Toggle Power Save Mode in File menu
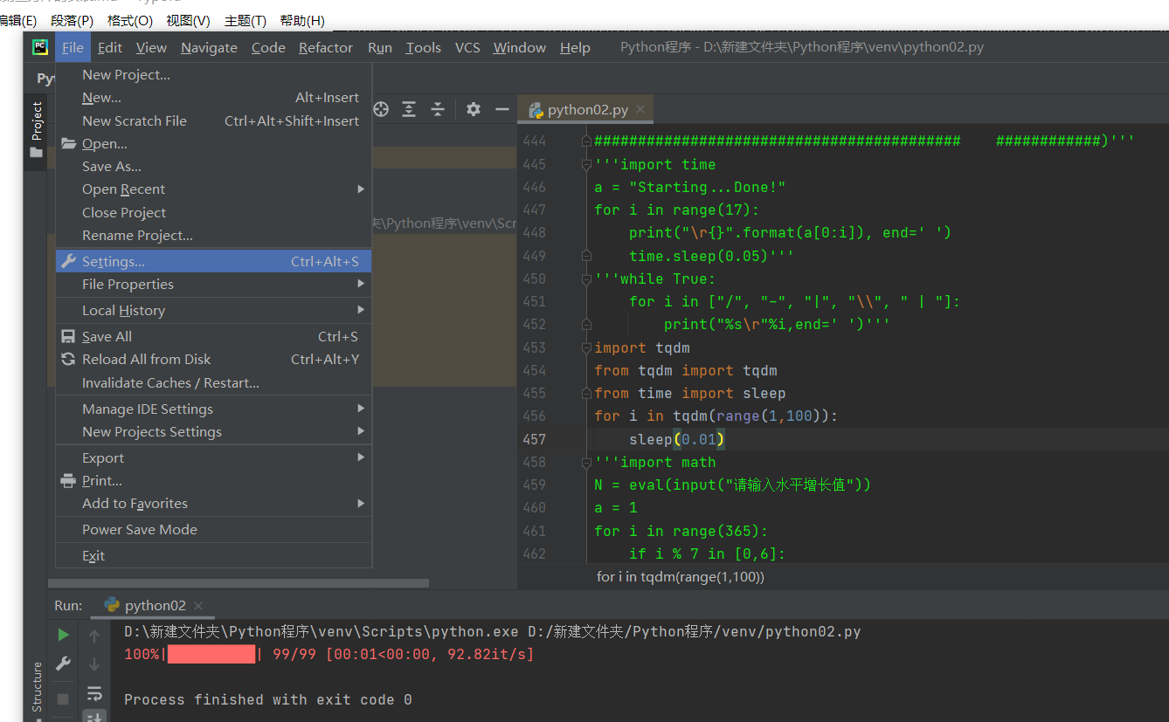The height and width of the screenshot is (722, 1169). 214,529
